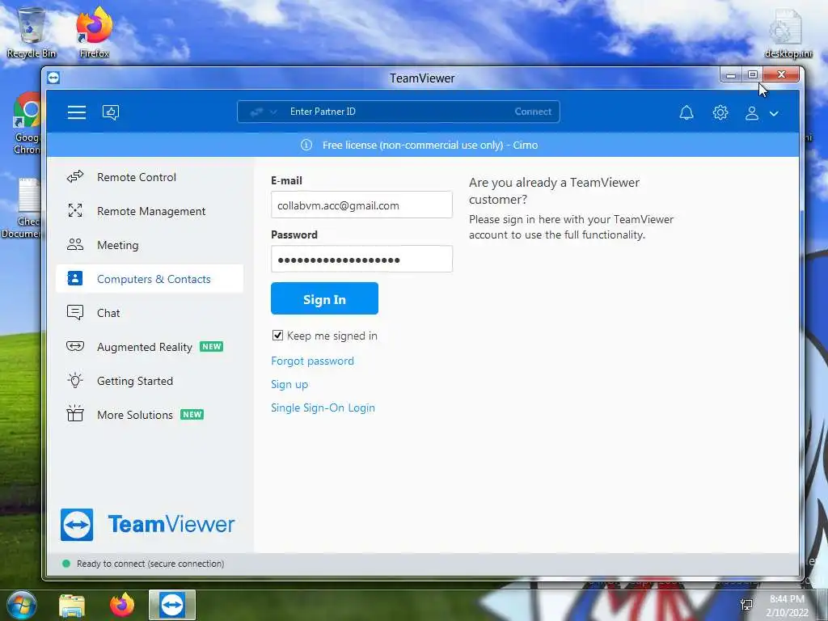Open the Remote Control section
Screen dimensions: 828x621
[x=150, y=177]
